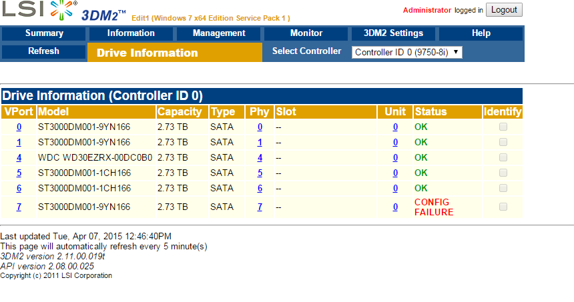
Task: Click VPort 1 link
Action: click(x=19, y=142)
